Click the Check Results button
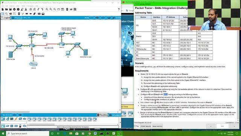This screenshot has height=136, width=241. [x=146, y=126]
